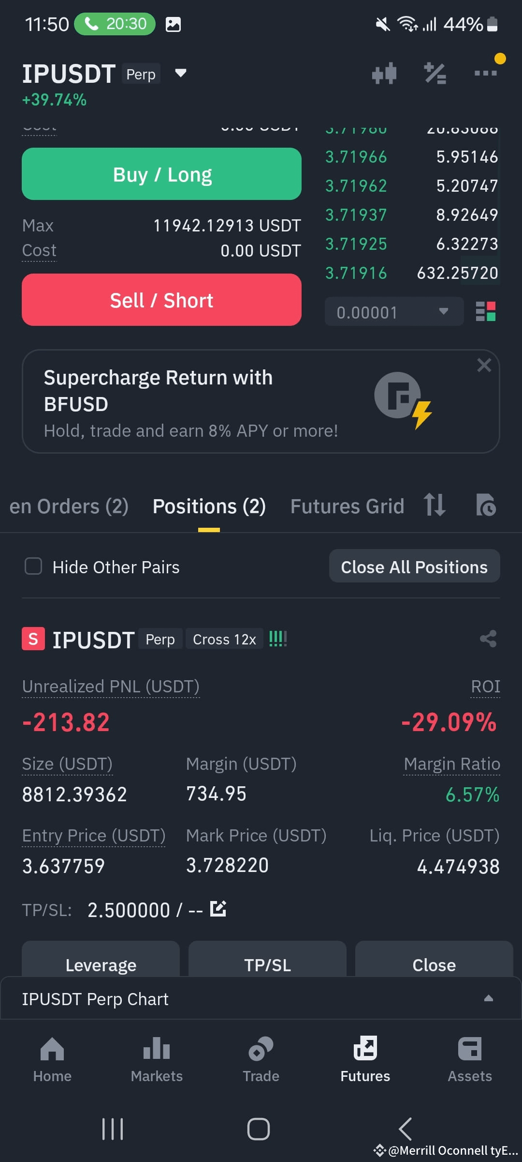
Task: Select the Futures Grid tab
Action: click(x=347, y=506)
